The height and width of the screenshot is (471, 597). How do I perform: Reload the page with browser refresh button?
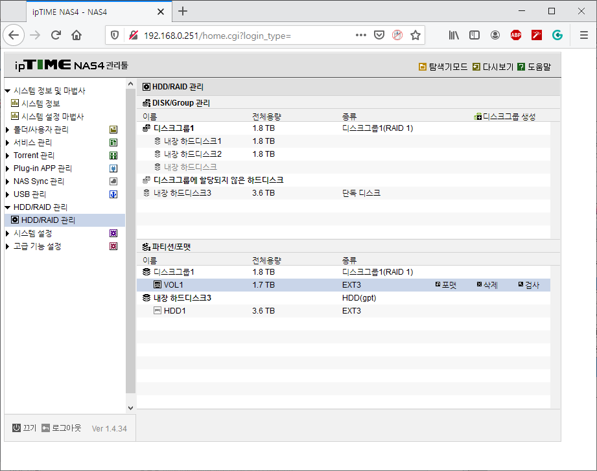[x=56, y=36]
